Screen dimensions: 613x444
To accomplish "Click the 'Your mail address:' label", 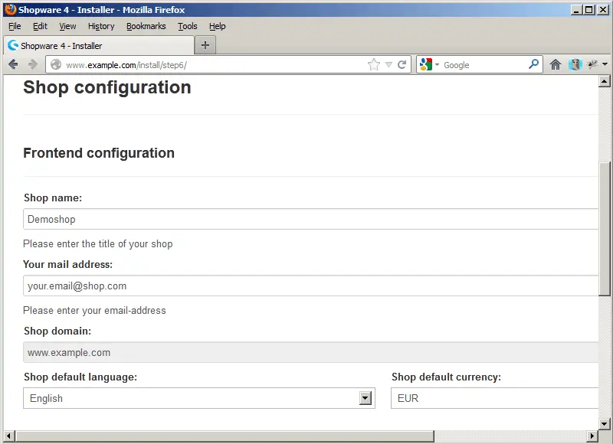I will tap(67, 264).
